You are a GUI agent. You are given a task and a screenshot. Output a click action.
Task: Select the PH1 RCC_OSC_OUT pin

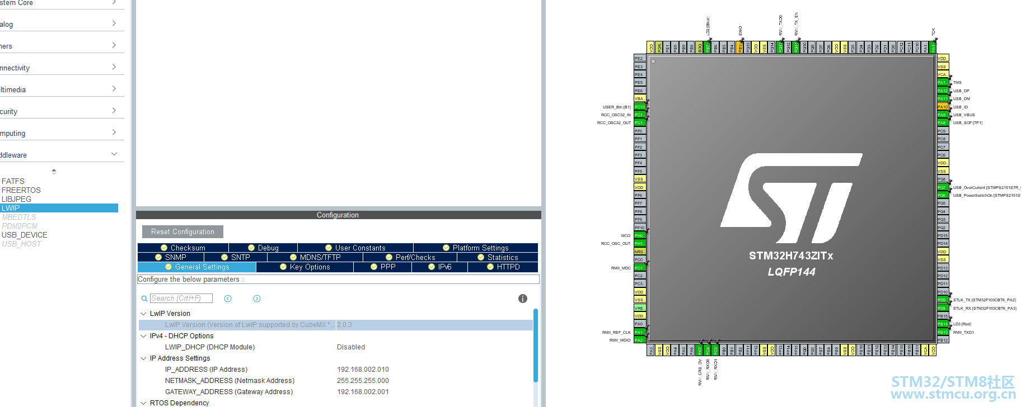(x=640, y=243)
